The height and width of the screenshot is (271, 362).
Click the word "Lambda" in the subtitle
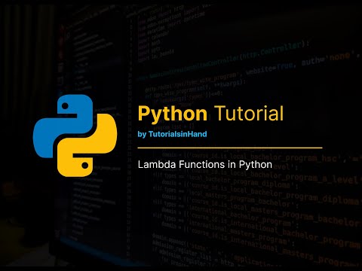[156, 165]
